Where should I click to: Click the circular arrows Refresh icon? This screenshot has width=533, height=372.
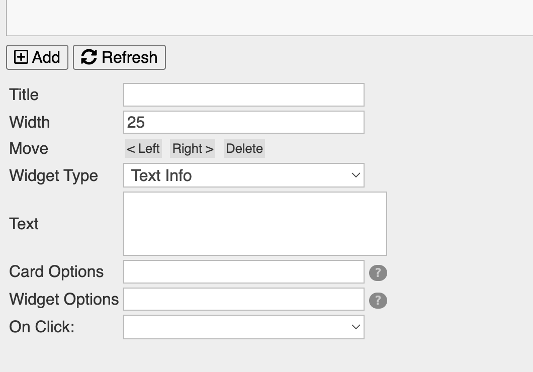coord(89,57)
